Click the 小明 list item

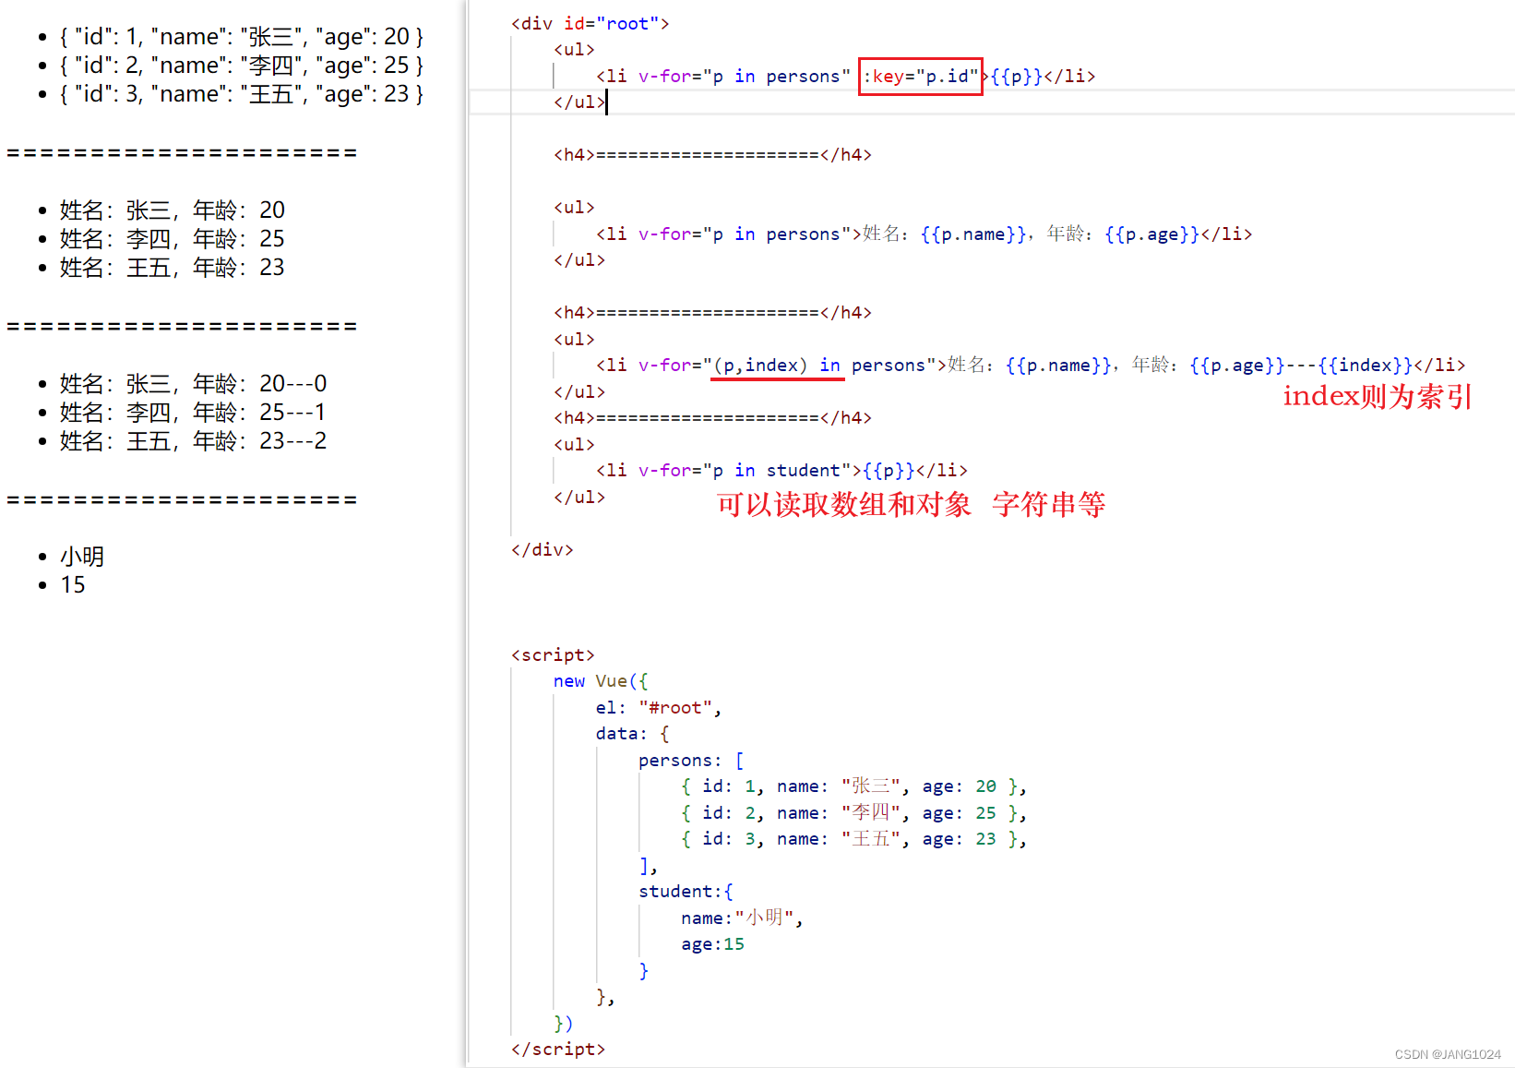click(x=82, y=557)
